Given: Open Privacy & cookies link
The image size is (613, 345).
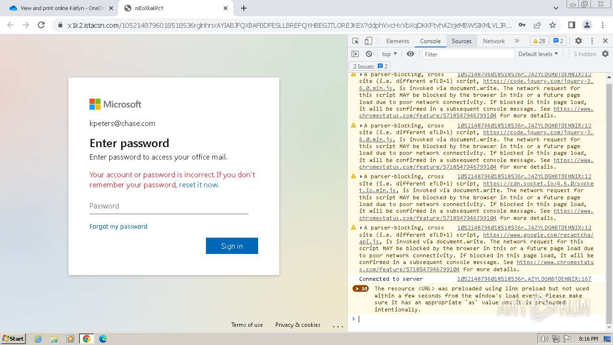Looking at the screenshot, I should coord(298,325).
